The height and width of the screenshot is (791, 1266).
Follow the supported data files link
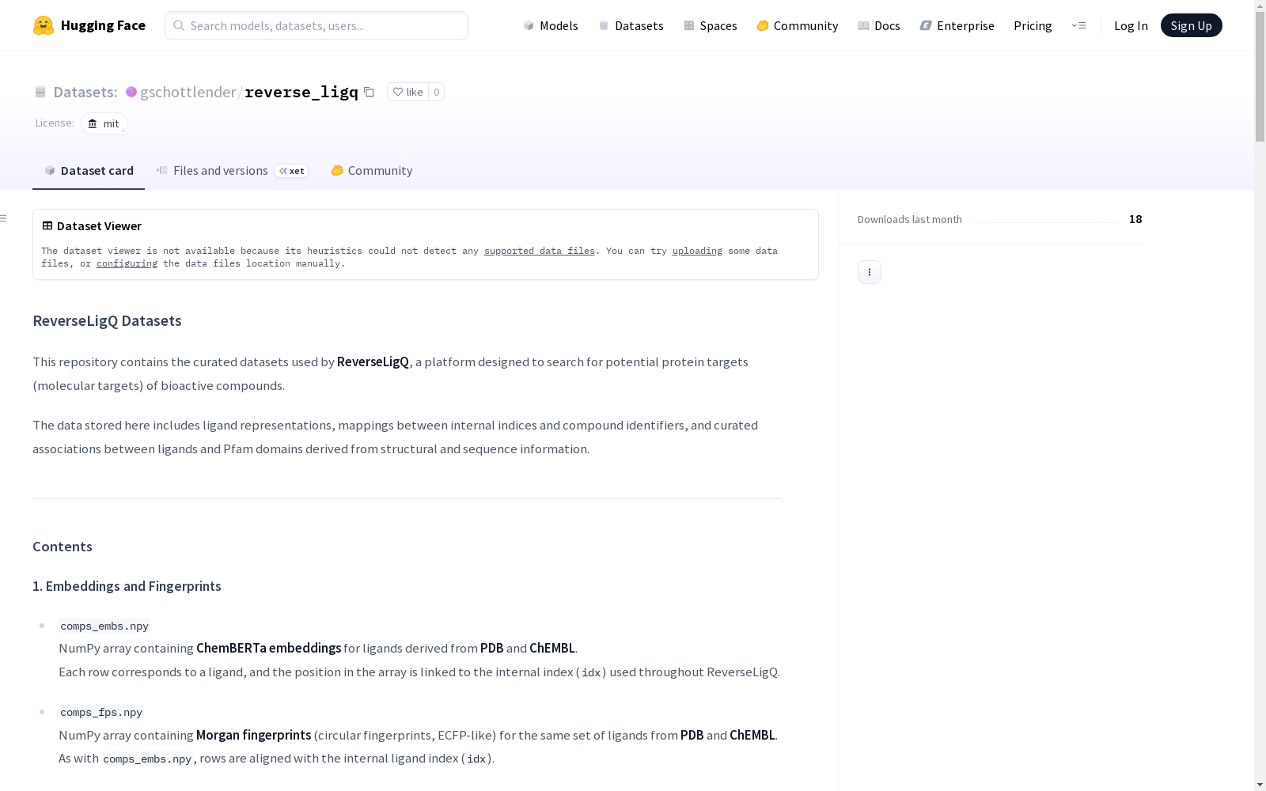[x=540, y=251]
